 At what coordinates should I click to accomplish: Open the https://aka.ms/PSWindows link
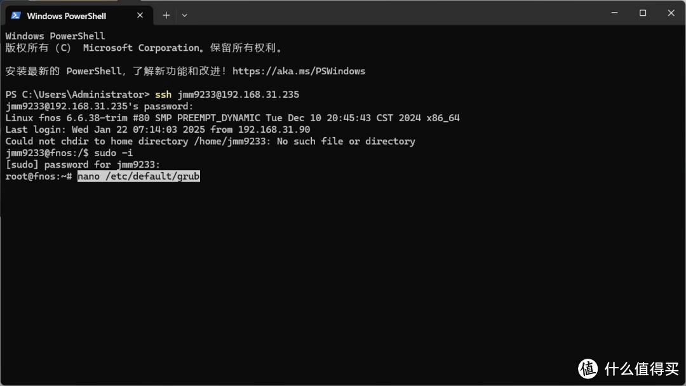tap(299, 71)
